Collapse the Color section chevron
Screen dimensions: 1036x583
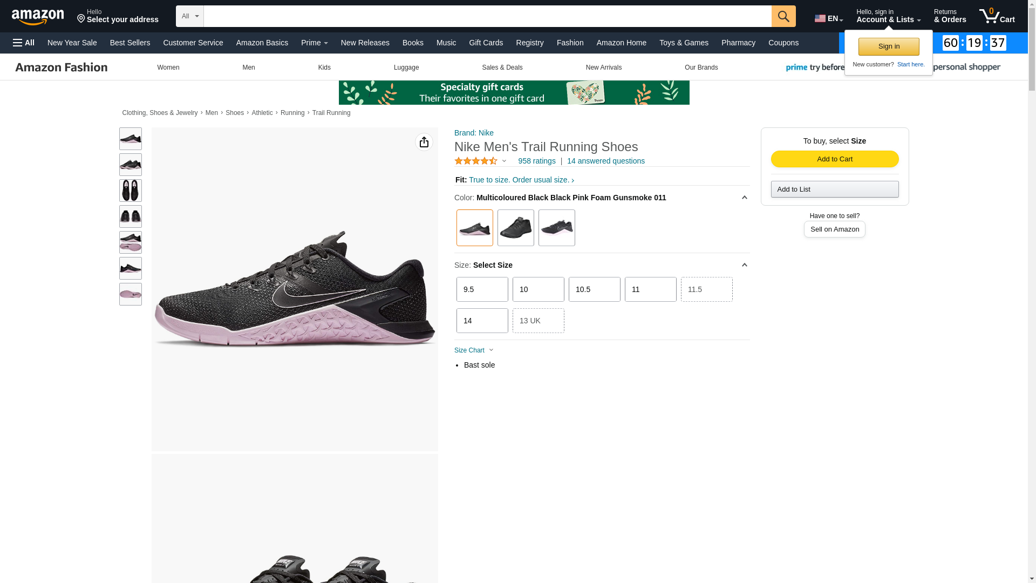[x=744, y=198]
